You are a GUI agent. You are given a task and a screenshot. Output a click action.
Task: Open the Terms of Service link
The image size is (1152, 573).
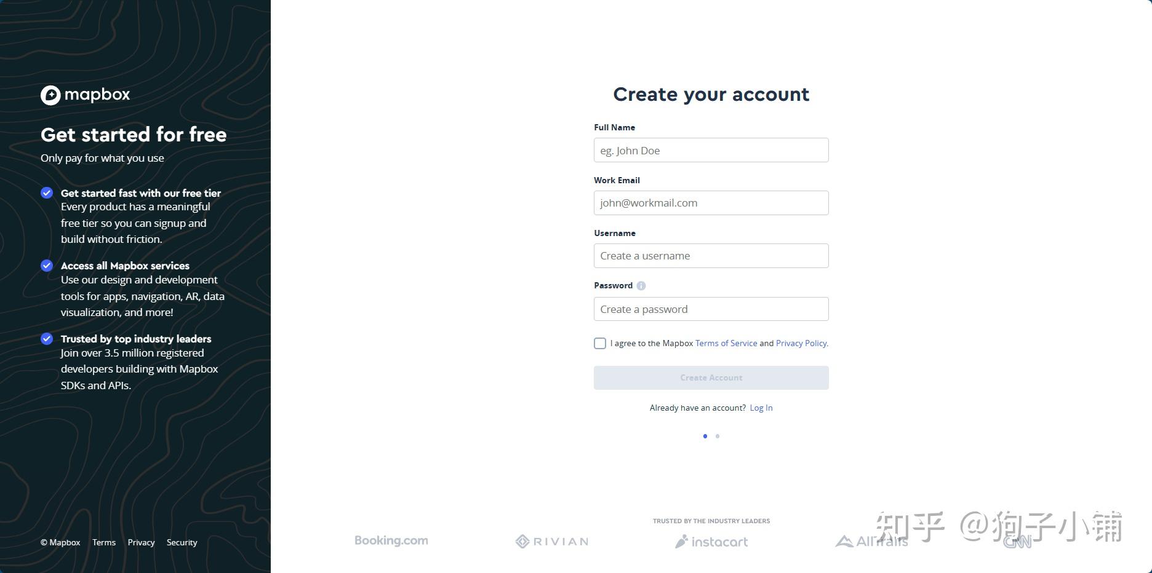[x=726, y=343]
